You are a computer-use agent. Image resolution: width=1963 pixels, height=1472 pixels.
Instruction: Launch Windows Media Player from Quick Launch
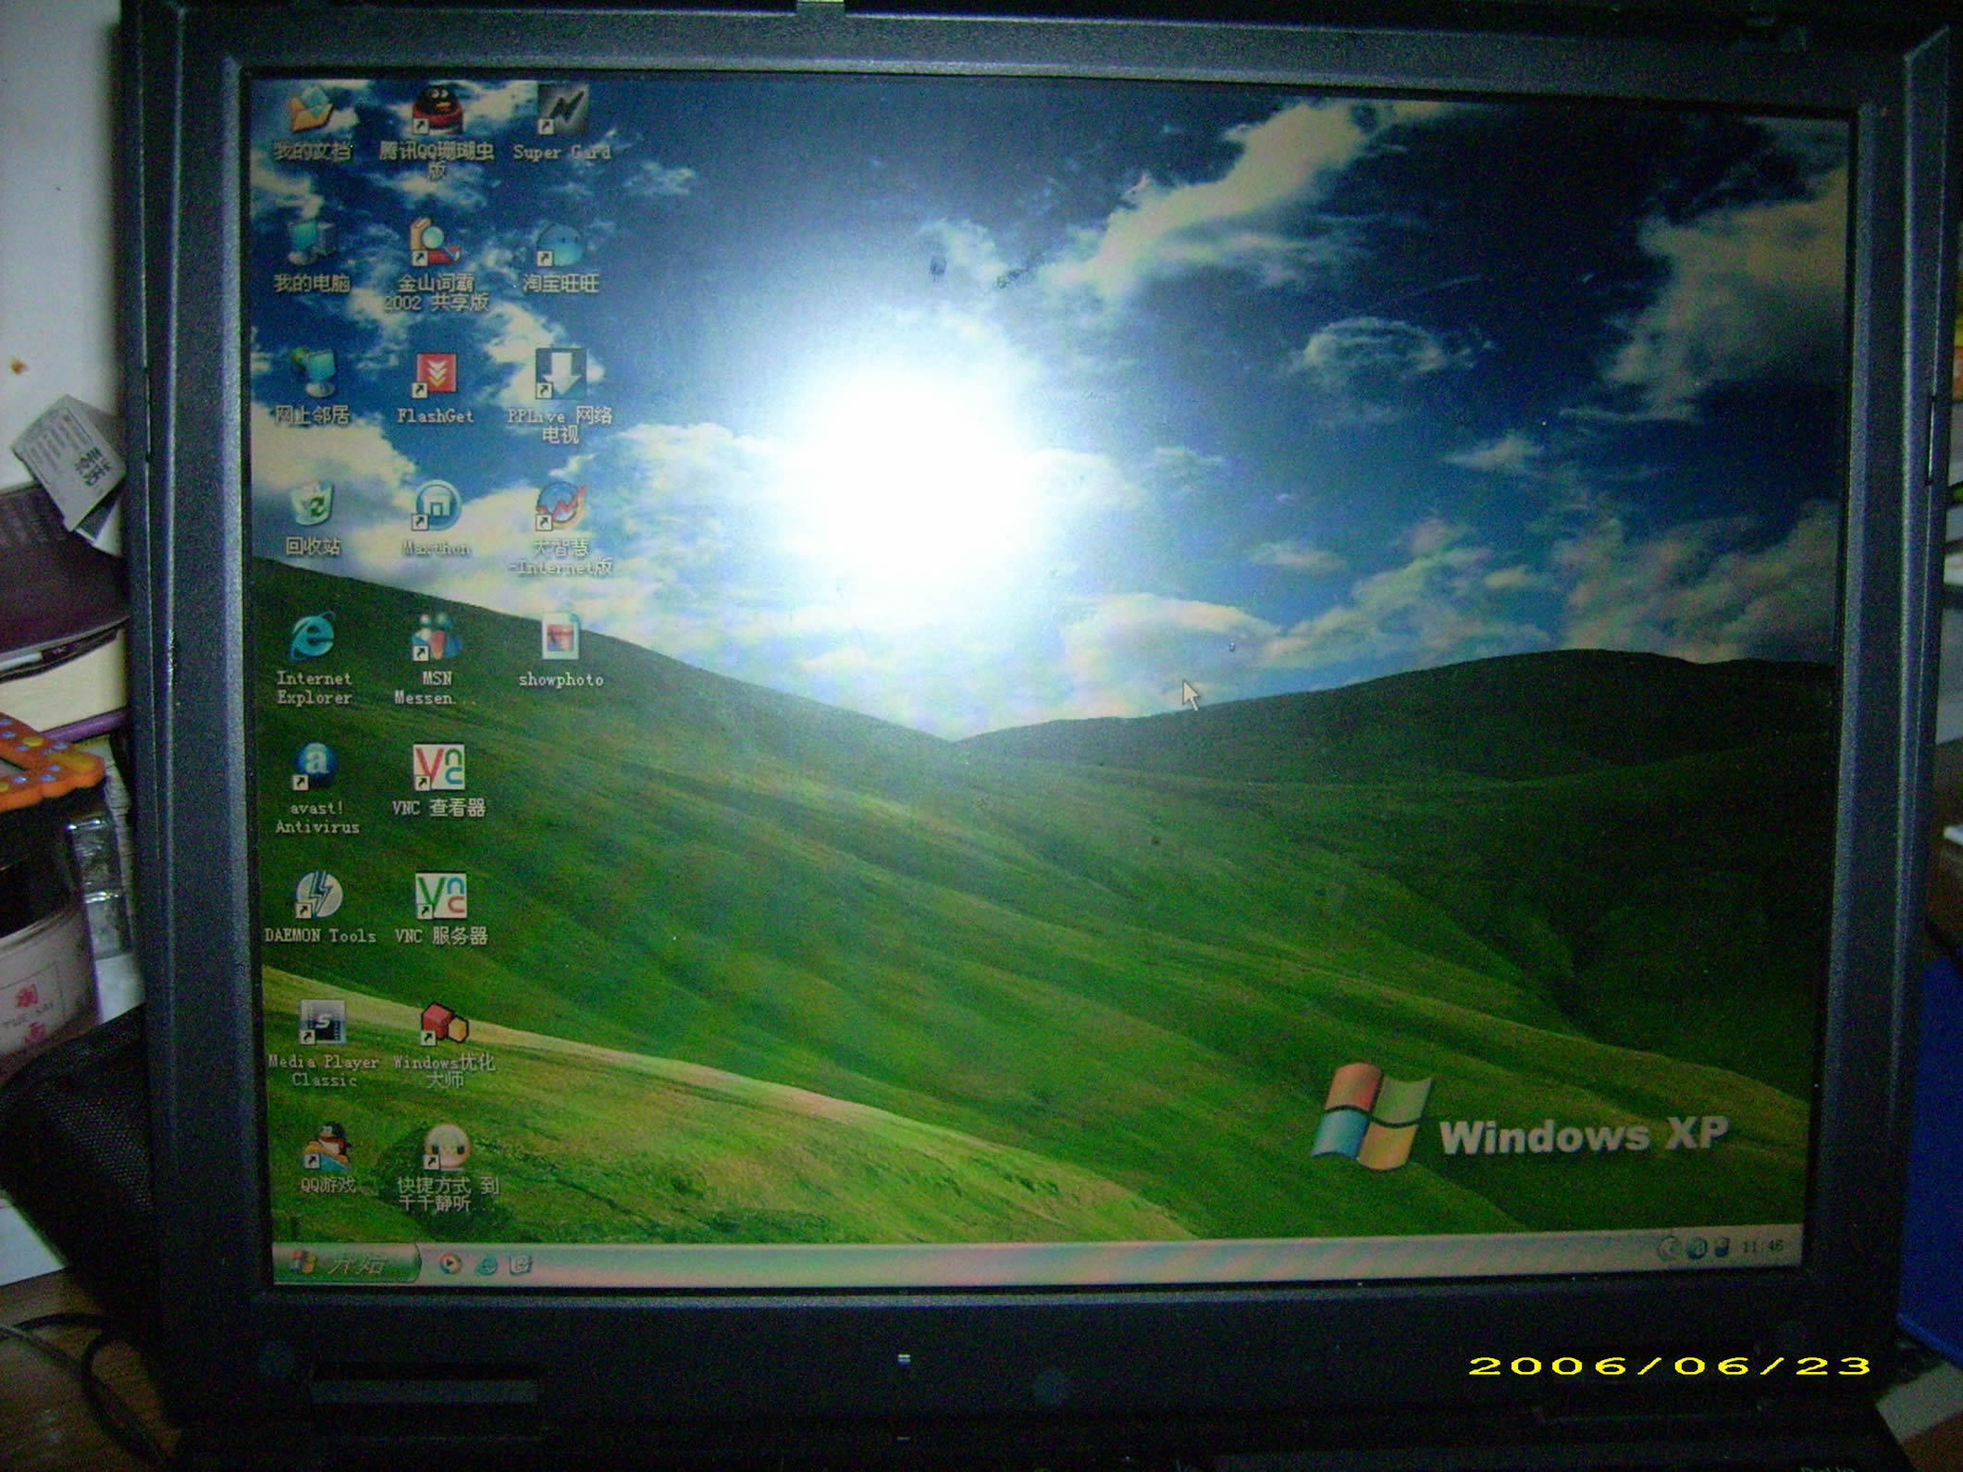(451, 1263)
